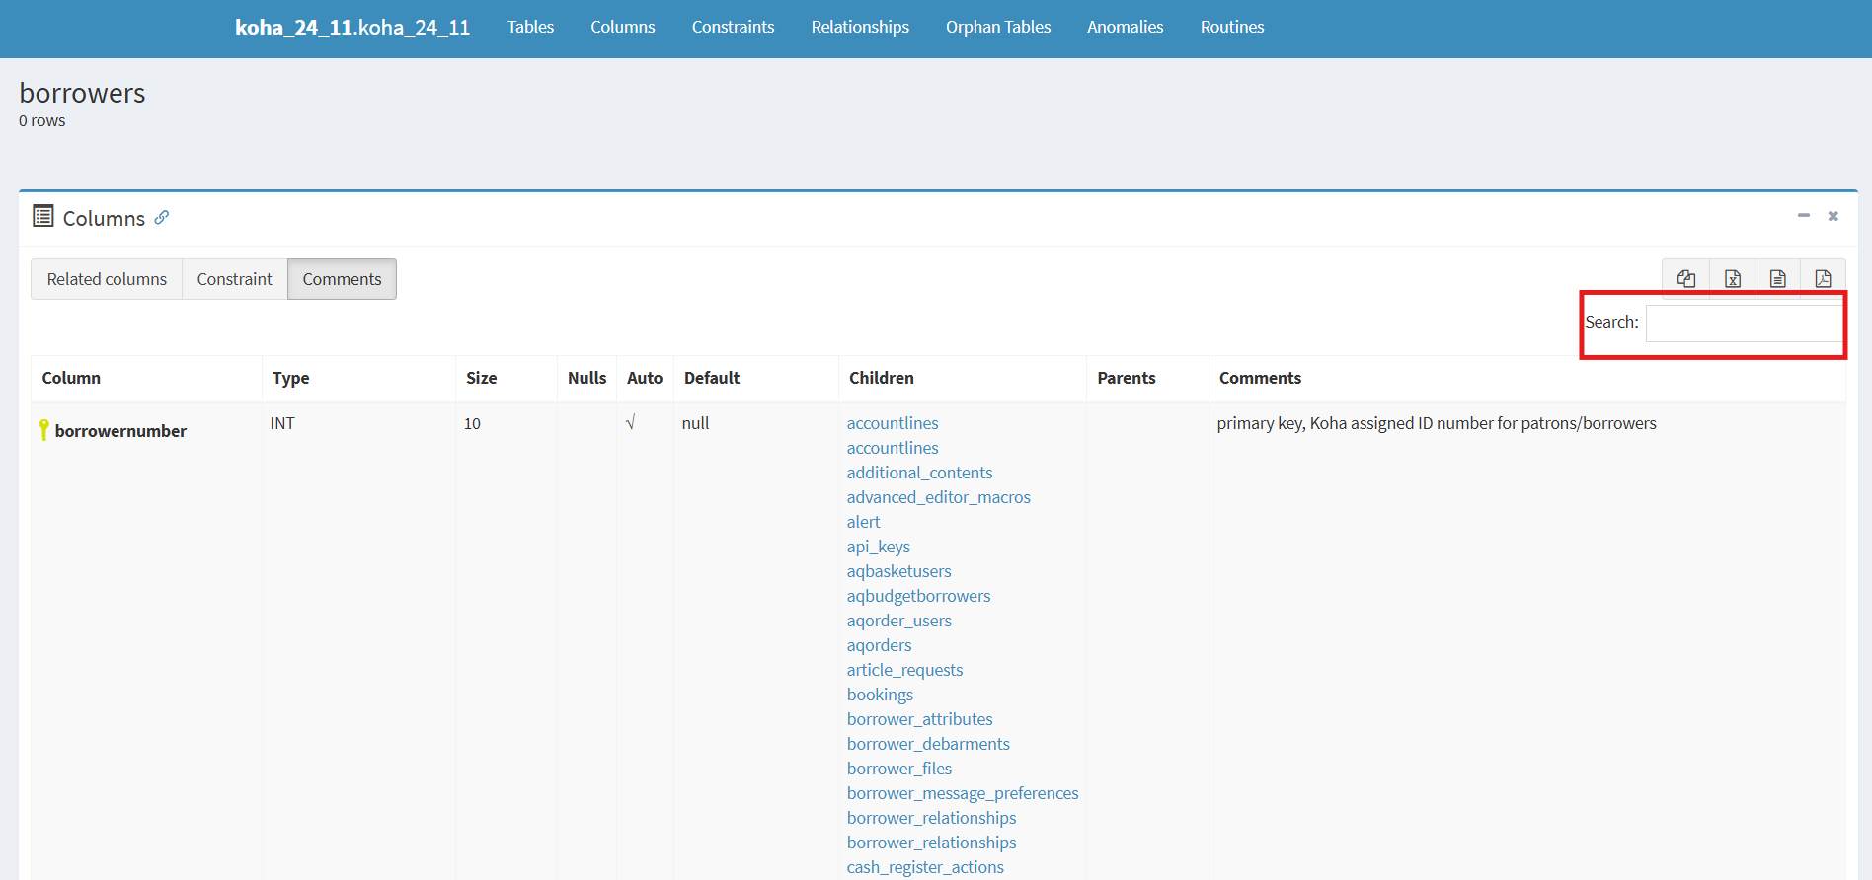Open the advanced_editor_macros table link
The height and width of the screenshot is (880, 1872).
pyautogui.click(x=938, y=497)
